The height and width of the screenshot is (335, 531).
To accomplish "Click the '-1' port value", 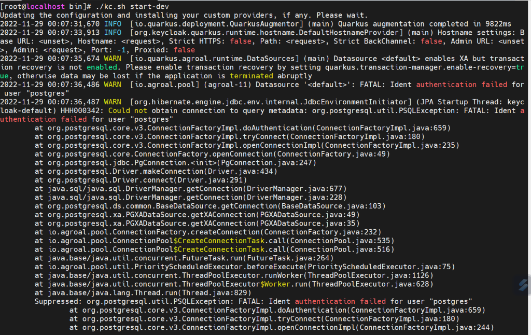I will point(121,50).
